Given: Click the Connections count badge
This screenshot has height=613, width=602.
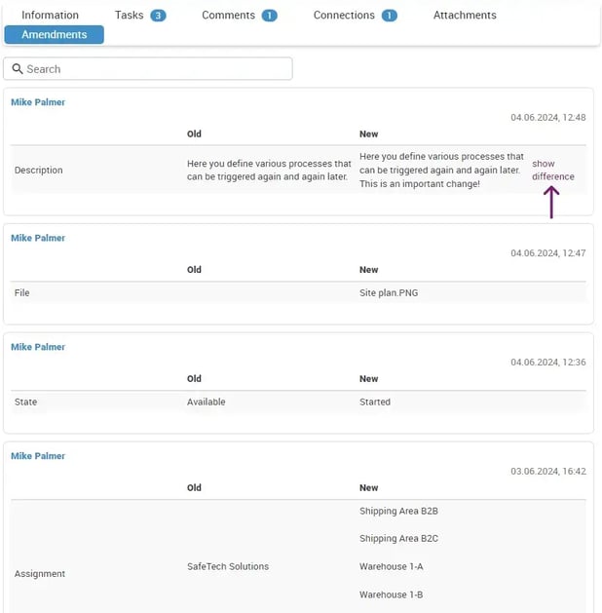Looking at the screenshot, I should click(x=389, y=16).
